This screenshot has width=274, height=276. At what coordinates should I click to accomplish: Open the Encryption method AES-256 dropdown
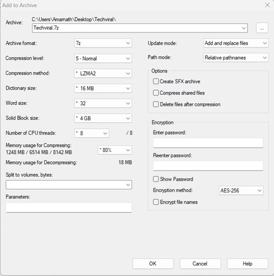coord(241,190)
